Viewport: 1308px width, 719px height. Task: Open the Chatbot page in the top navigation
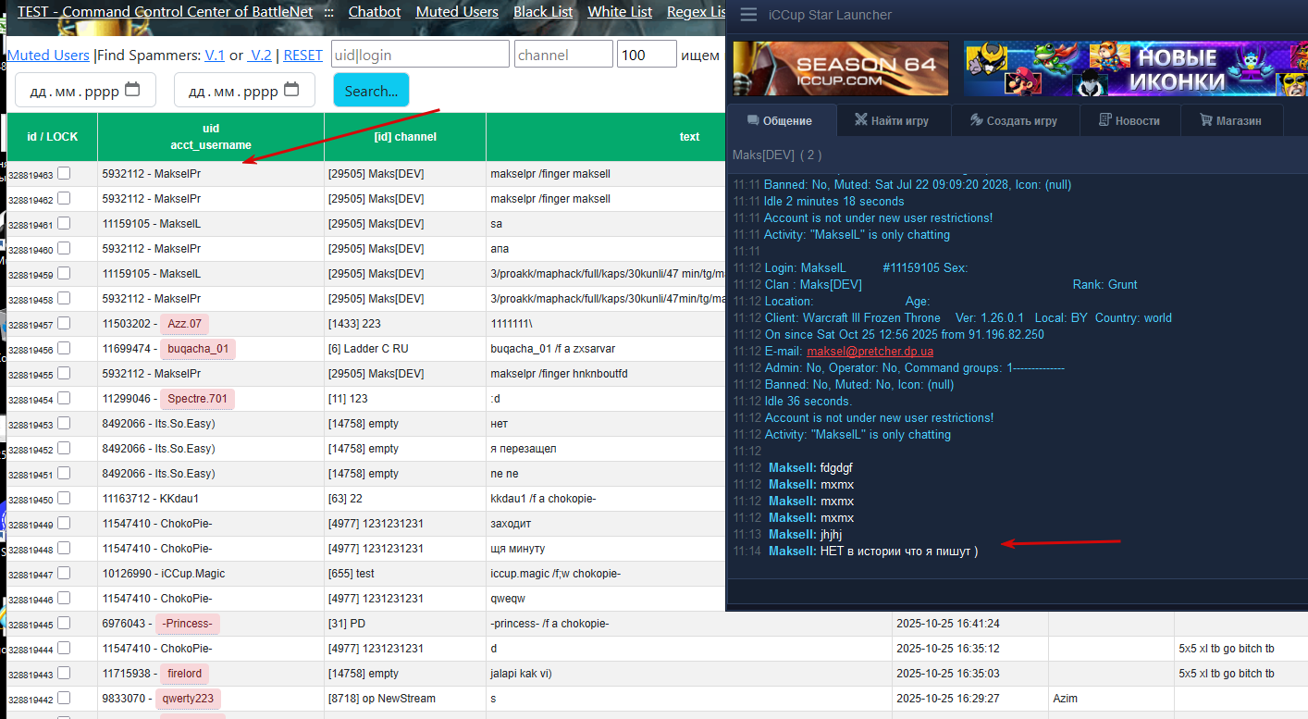point(375,12)
